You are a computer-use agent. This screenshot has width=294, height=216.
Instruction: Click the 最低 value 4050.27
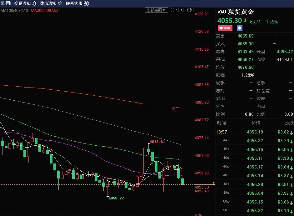246,59
